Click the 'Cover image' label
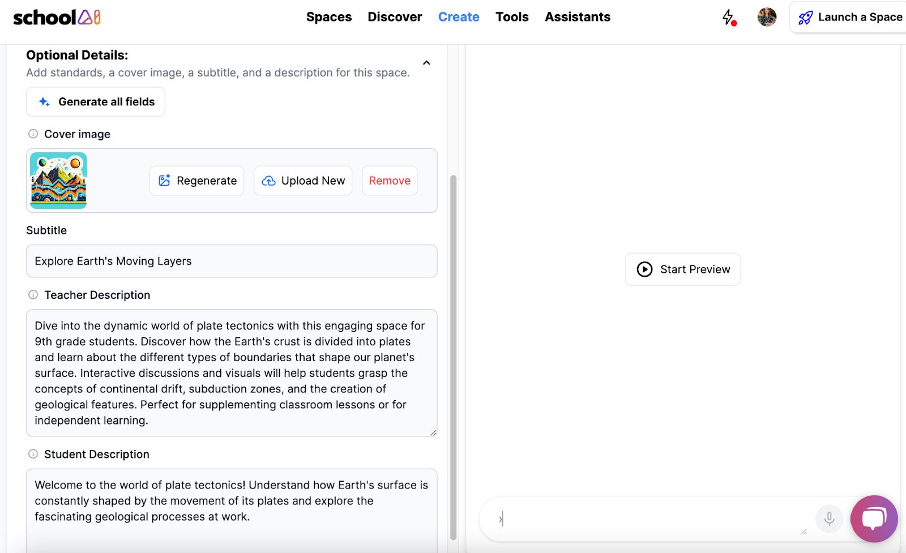The height and width of the screenshot is (553, 906). coord(78,134)
